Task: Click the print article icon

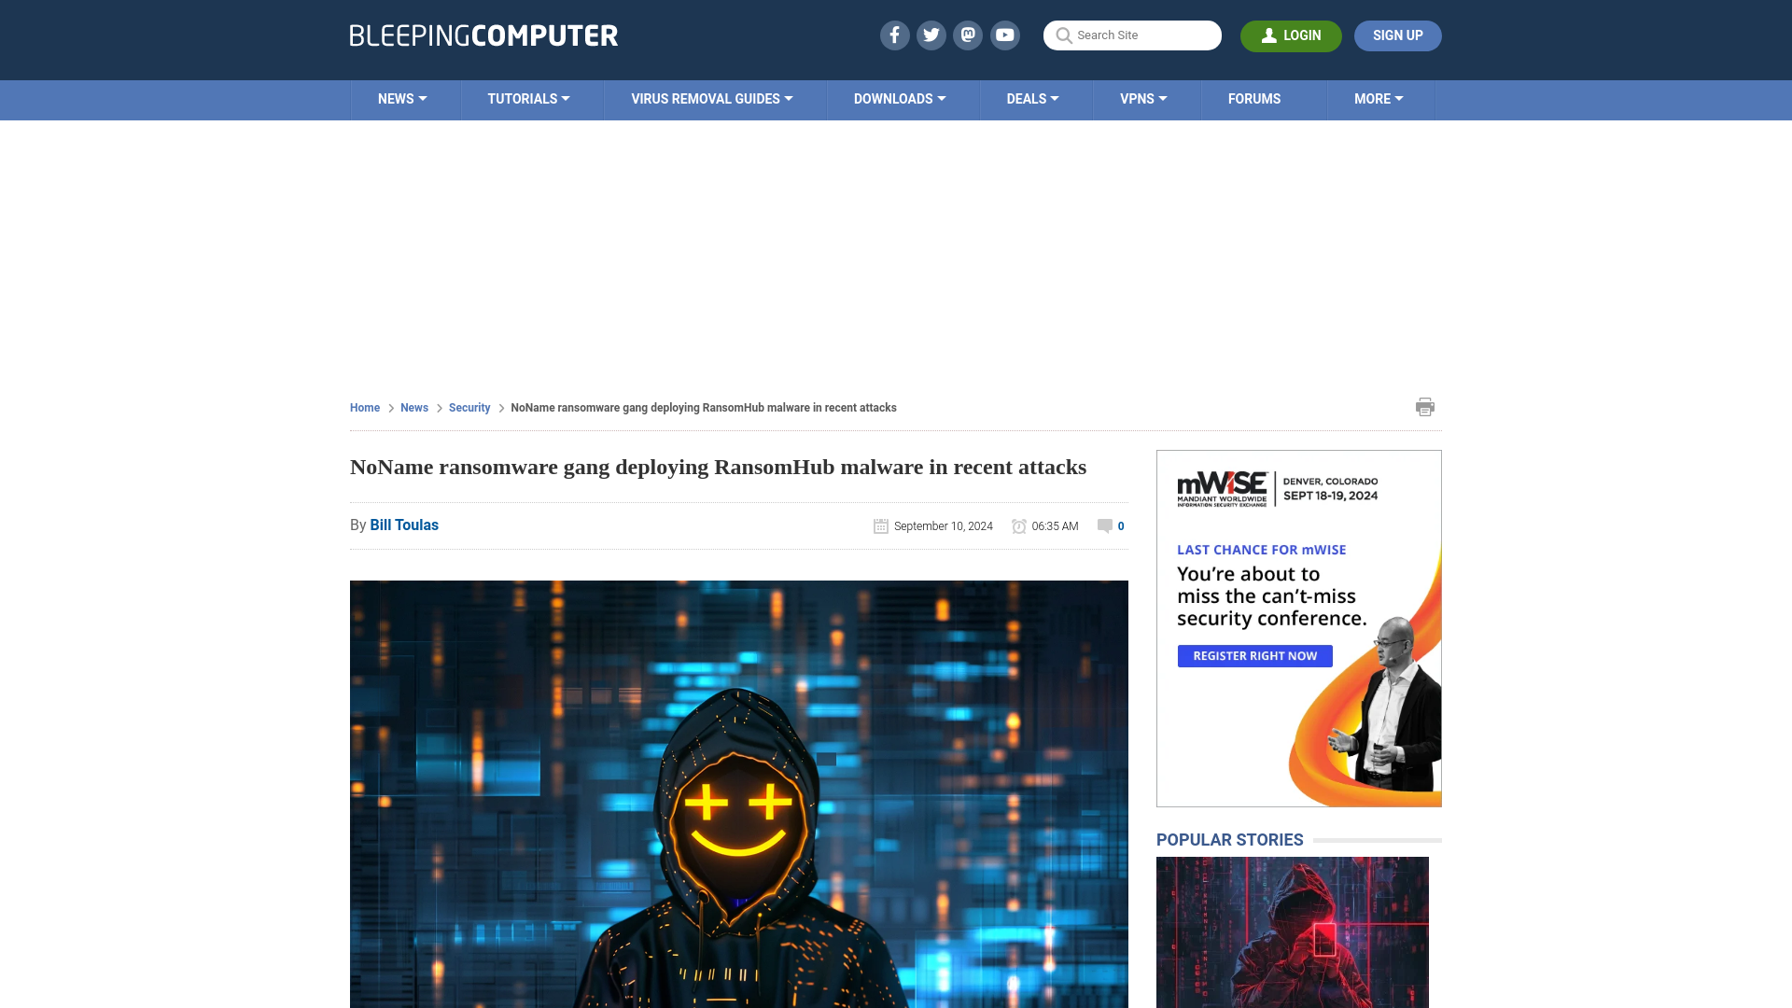Action: tap(1424, 406)
